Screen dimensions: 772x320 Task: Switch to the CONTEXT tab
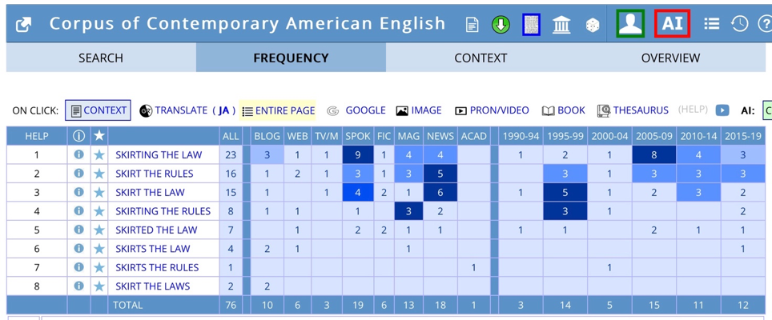click(x=480, y=58)
